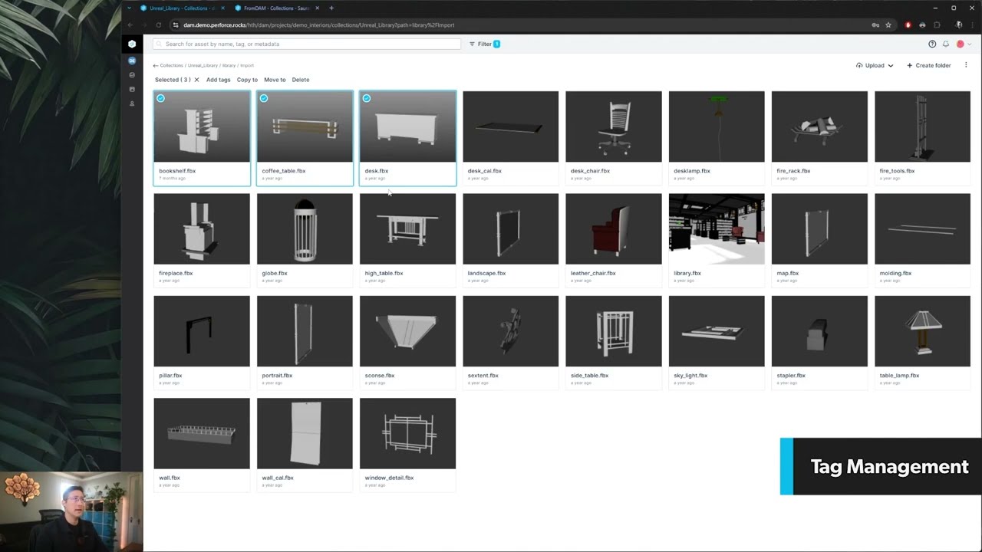Screen dimensions: 982x552
Task: Open library breadcrumb link
Action: pyautogui.click(x=229, y=66)
